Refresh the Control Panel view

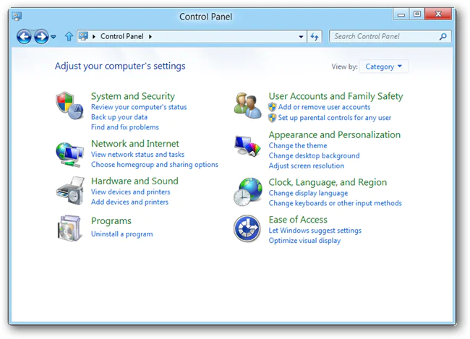pos(315,37)
